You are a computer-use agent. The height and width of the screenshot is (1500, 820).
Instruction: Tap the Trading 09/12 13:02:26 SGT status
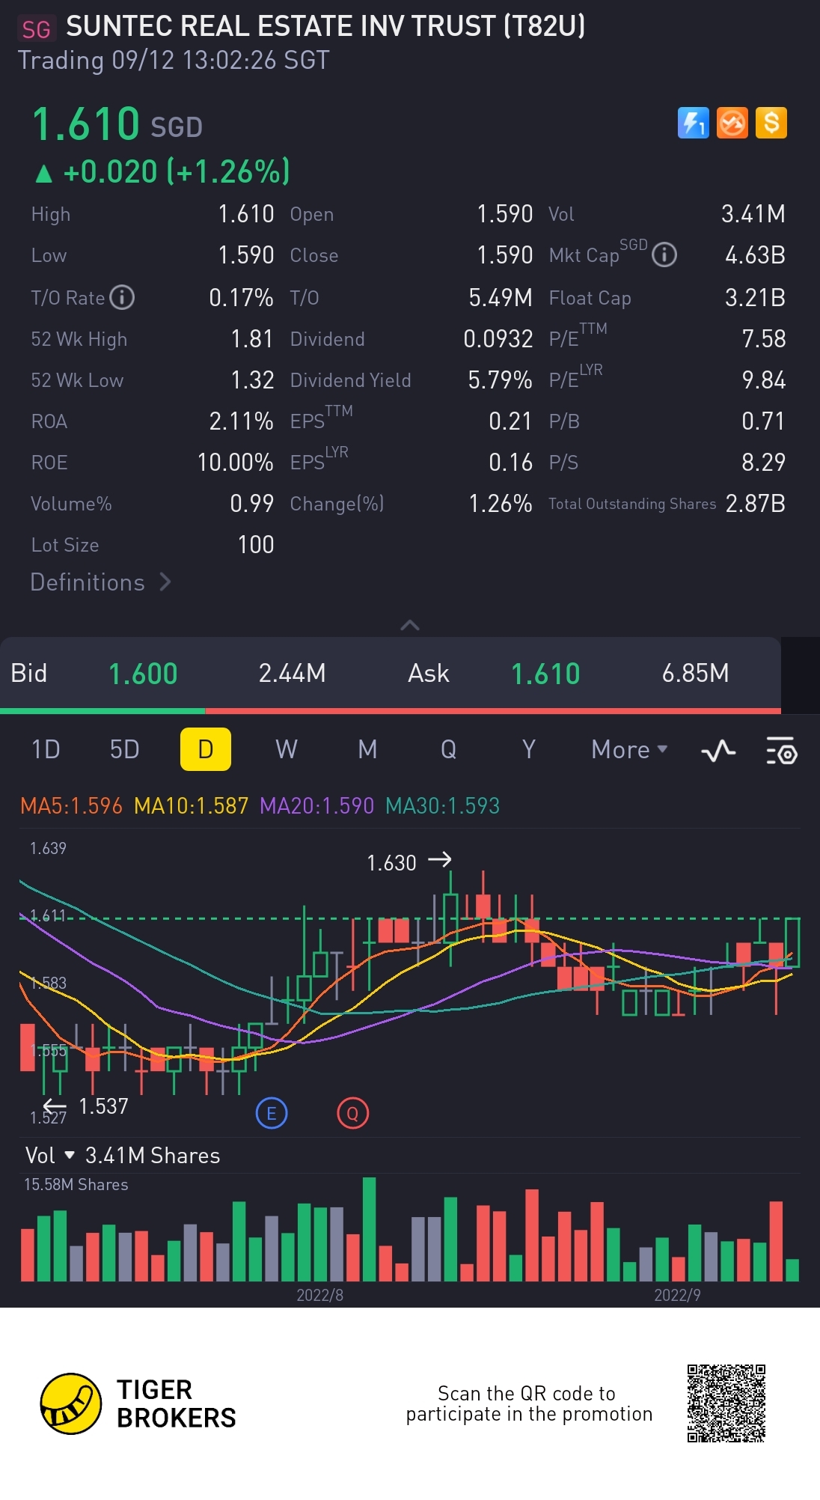coord(173,61)
